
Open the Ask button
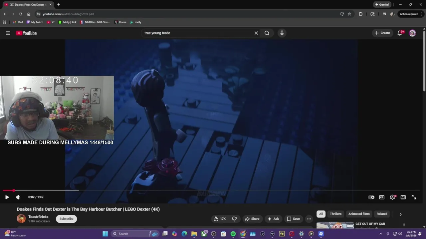click(273, 219)
